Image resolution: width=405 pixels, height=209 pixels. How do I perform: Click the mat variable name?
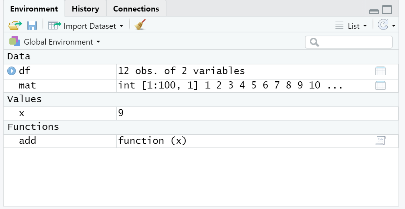[27, 86]
